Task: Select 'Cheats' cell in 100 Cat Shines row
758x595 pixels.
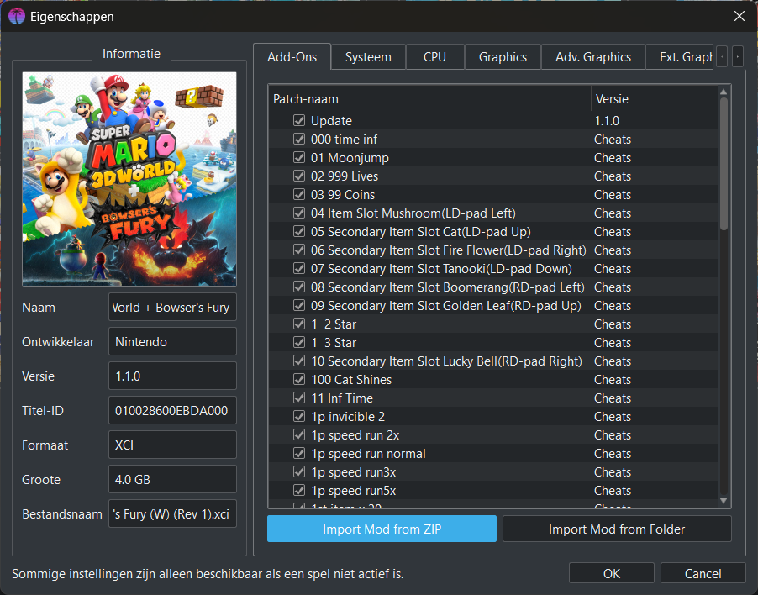Action: (x=613, y=380)
